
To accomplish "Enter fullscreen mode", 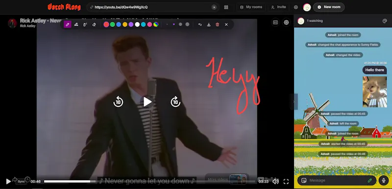I will (286, 182).
